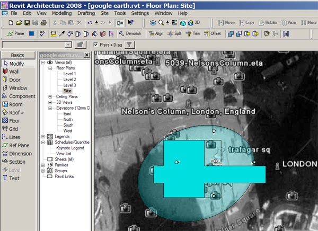Click the Demolish hammer tool
The image size is (318, 231).
click(130, 34)
